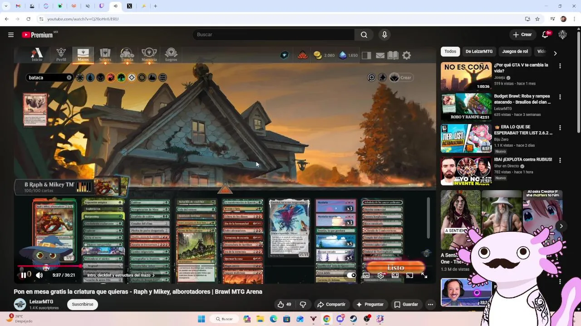Open Windows taskbar Buscar search
The height and width of the screenshot is (326, 581).
[224, 319]
